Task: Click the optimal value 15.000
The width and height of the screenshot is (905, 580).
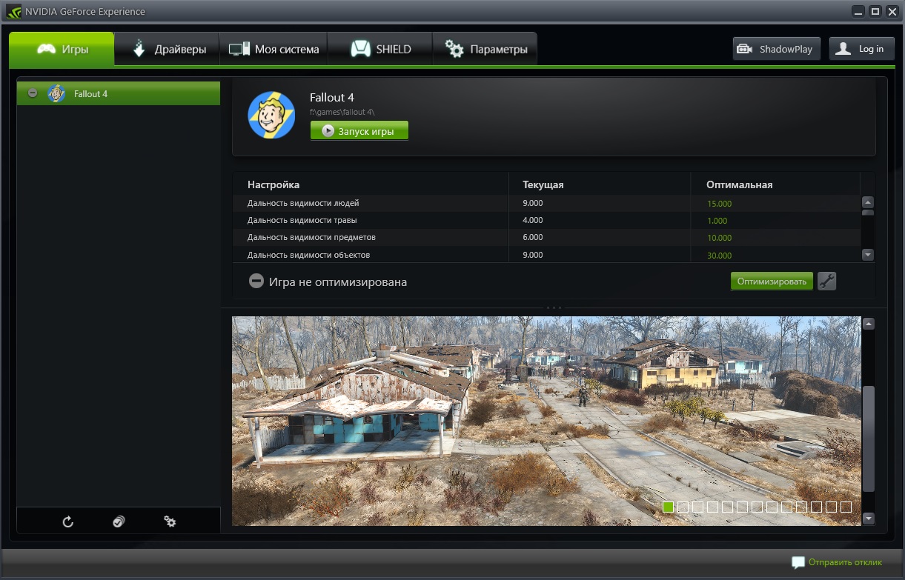Action: pyautogui.click(x=719, y=204)
